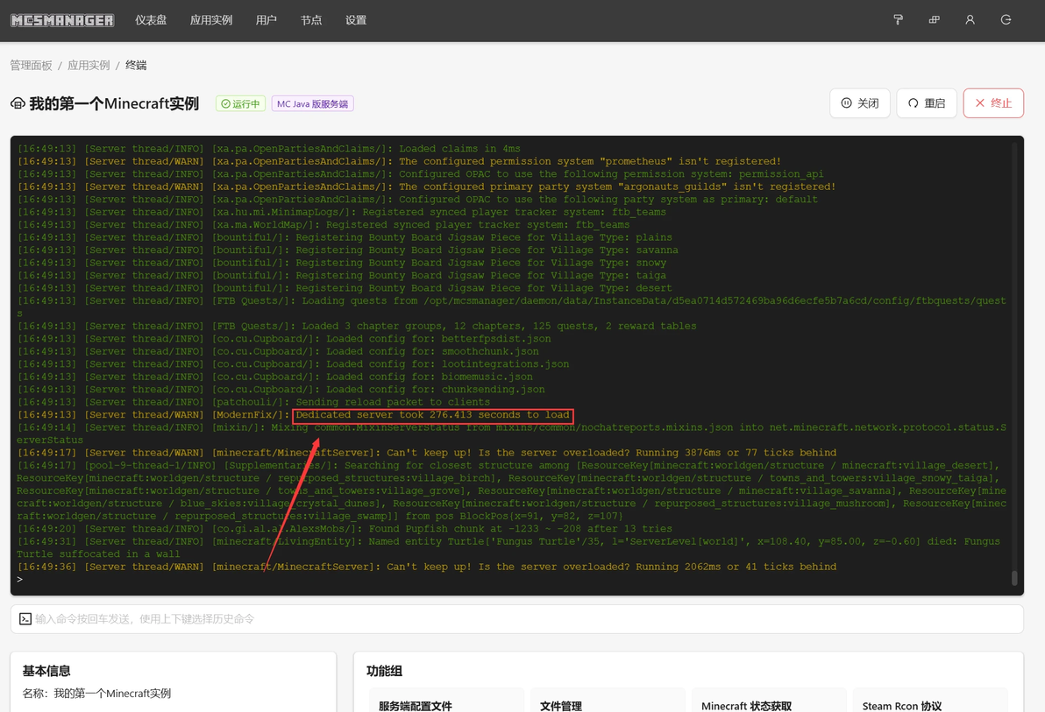Click the 'Loaded claims in 4ms' log line
This screenshot has width=1045, height=712.
point(268,149)
